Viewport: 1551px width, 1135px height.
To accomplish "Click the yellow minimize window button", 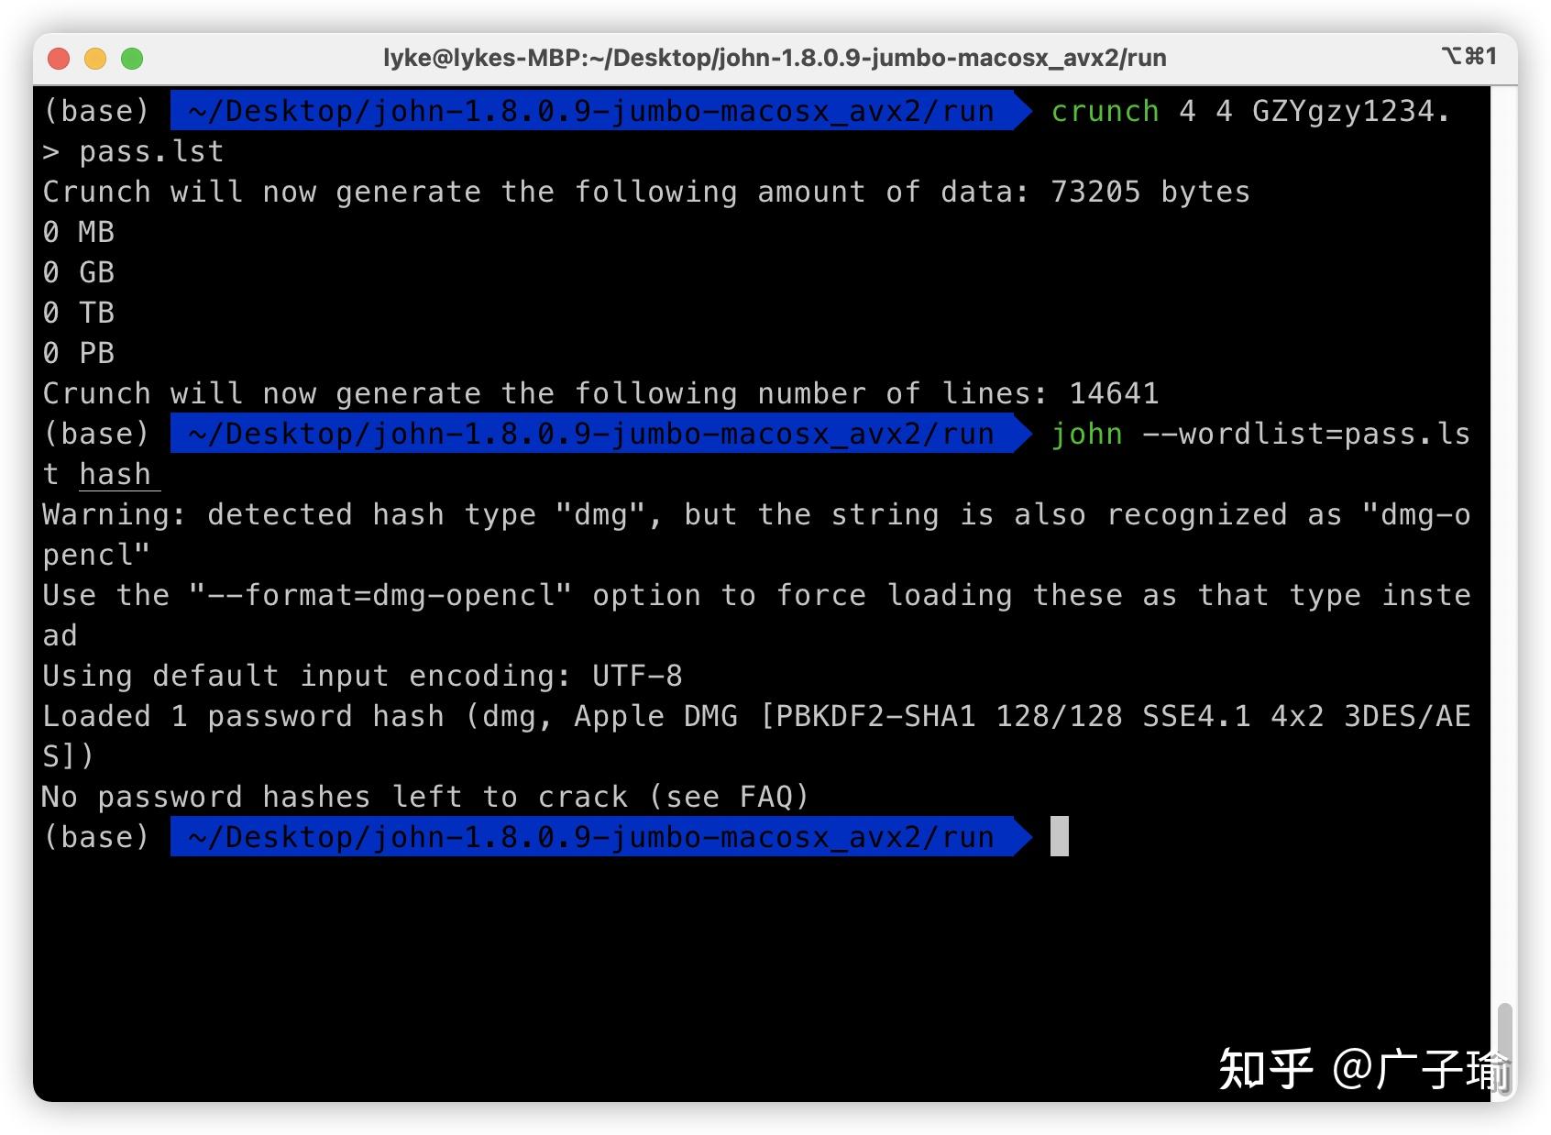I will coord(95,59).
